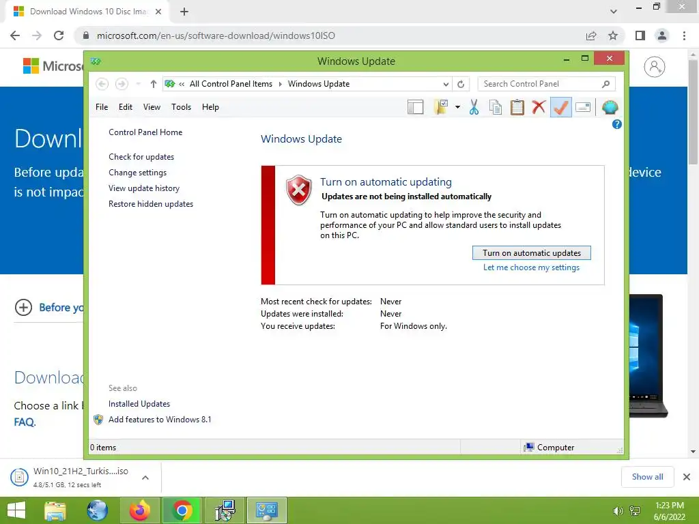The image size is (699, 524).
Task: Click Turn on automatic updates button
Action: pos(531,252)
